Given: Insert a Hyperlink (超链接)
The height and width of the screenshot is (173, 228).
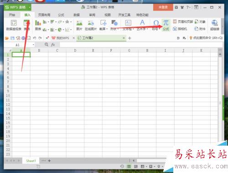Looking at the screenshot, I should point(215,25).
